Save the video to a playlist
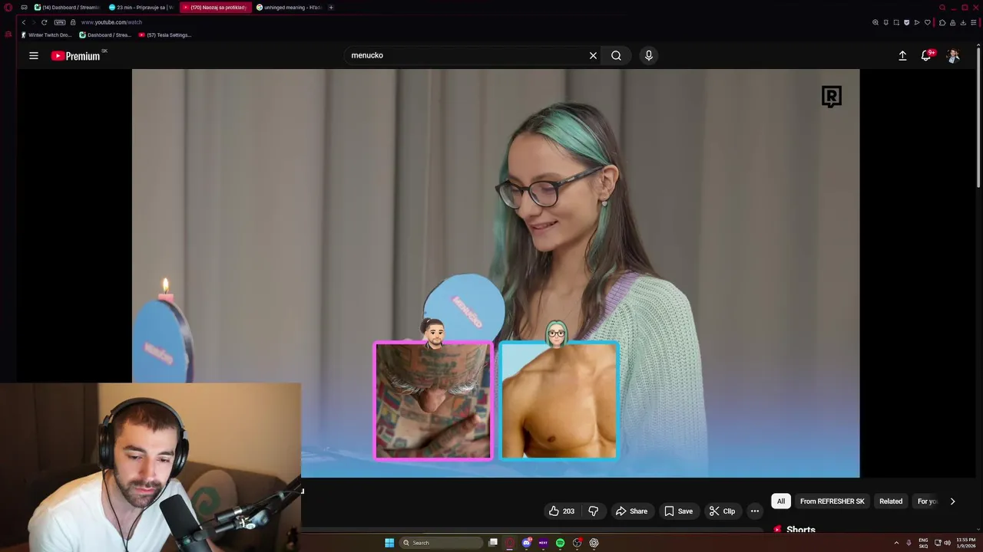Image resolution: width=983 pixels, height=552 pixels. click(678, 511)
